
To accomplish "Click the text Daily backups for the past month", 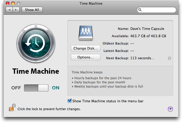I will point(100,82).
